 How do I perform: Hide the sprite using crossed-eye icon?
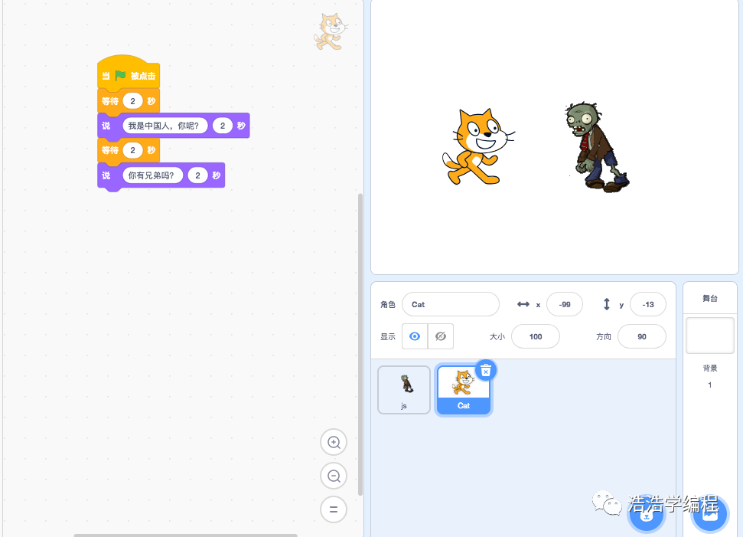[441, 336]
